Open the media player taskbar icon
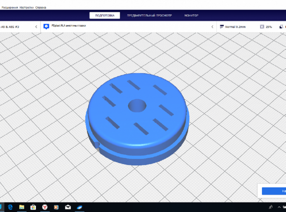 point(56,207)
